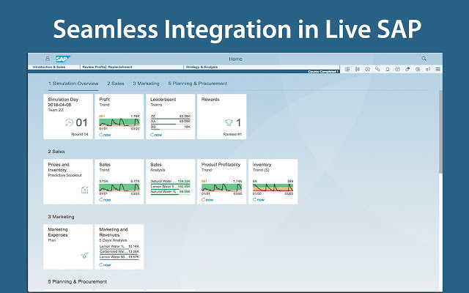Refresh the Profit Trend tile via its now icon
Viewport: 469px width, 293px height.
point(105,135)
